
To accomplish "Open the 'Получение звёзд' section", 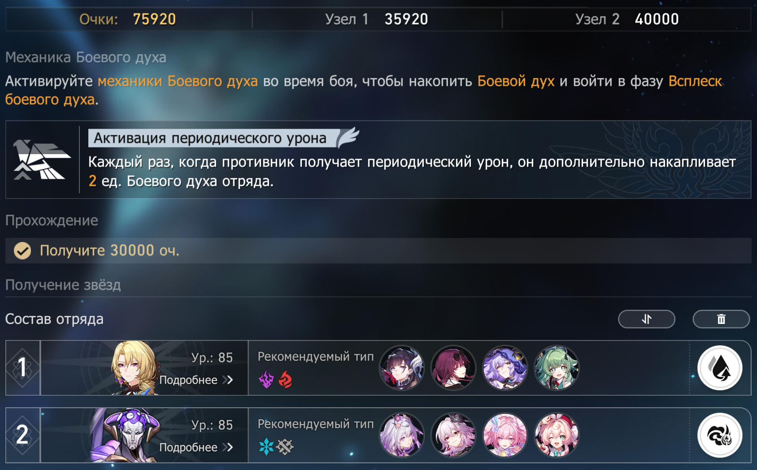I will point(63,285).
